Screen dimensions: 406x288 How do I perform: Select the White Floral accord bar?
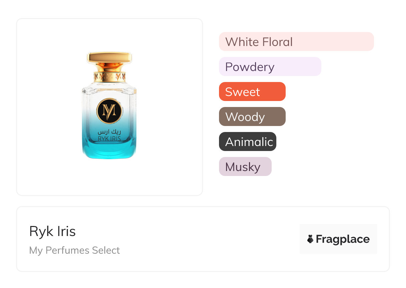(x=296, y=42)
